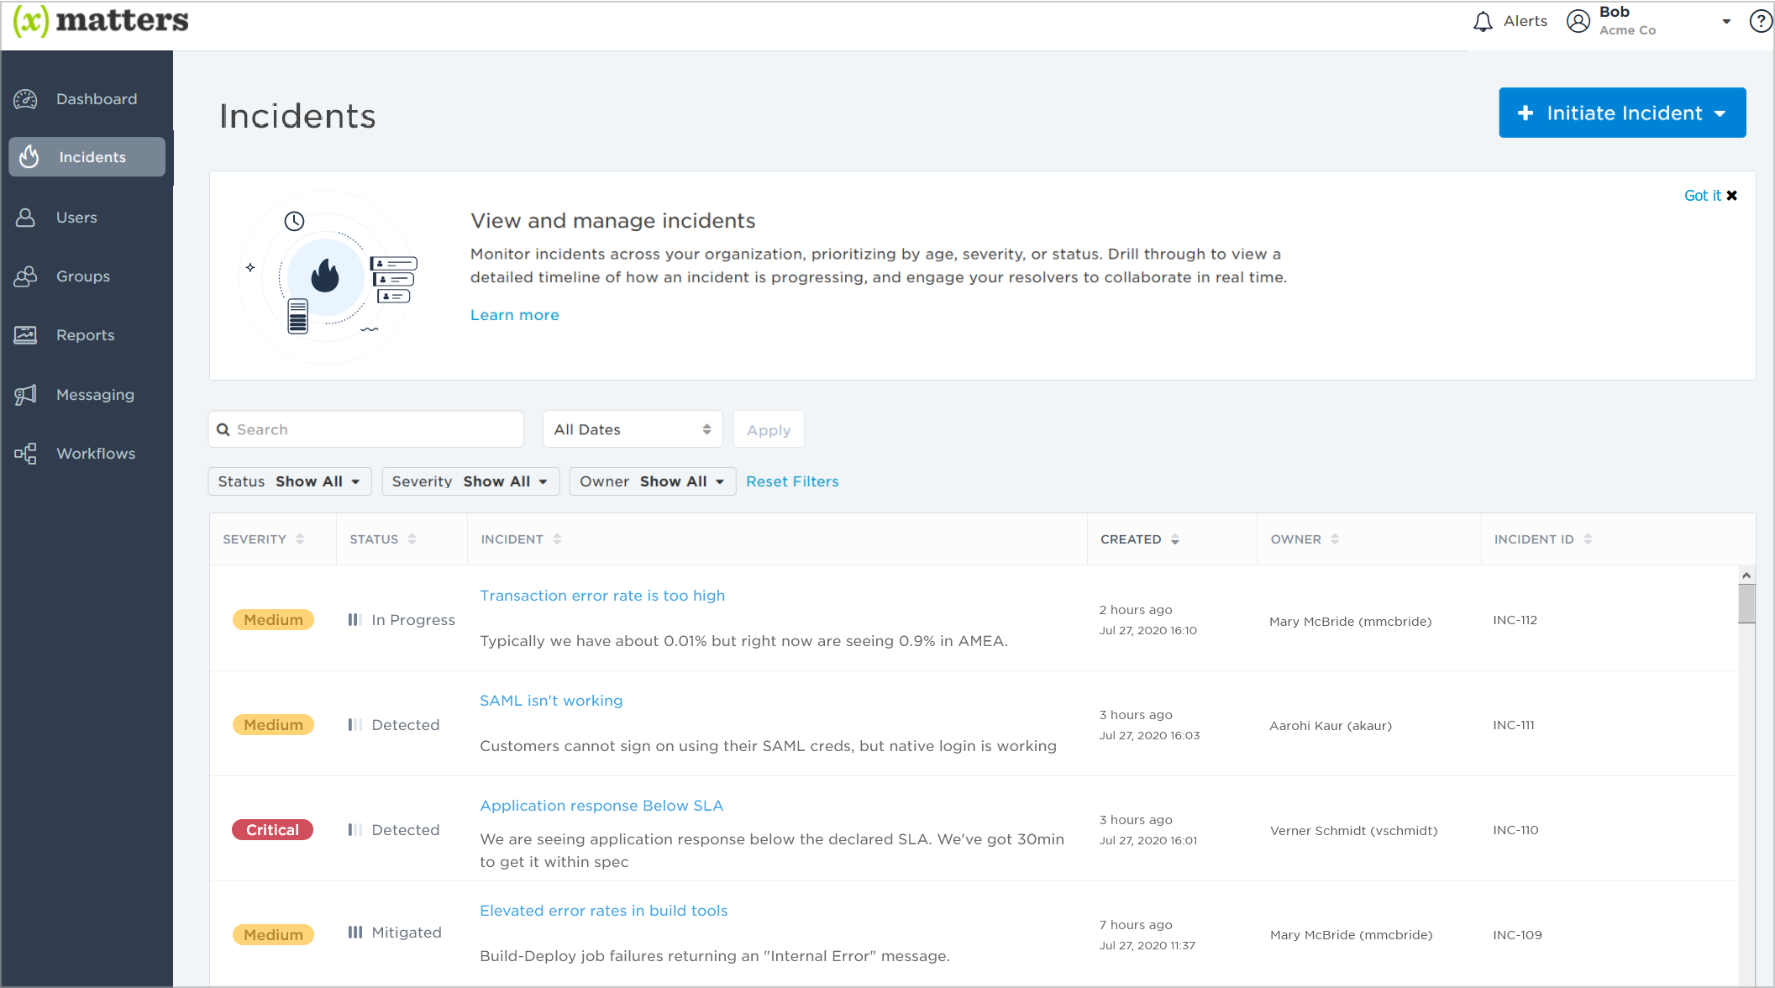The image size is (1775, 988).
Task: Click Reset Filters link
Action: pos(792,481)
